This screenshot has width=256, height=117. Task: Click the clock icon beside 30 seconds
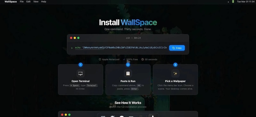[x=143, y=59]
